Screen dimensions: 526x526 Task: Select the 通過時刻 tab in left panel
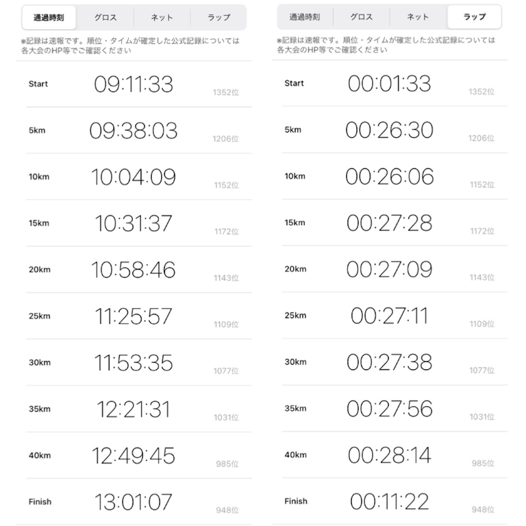tap(49, 17)
